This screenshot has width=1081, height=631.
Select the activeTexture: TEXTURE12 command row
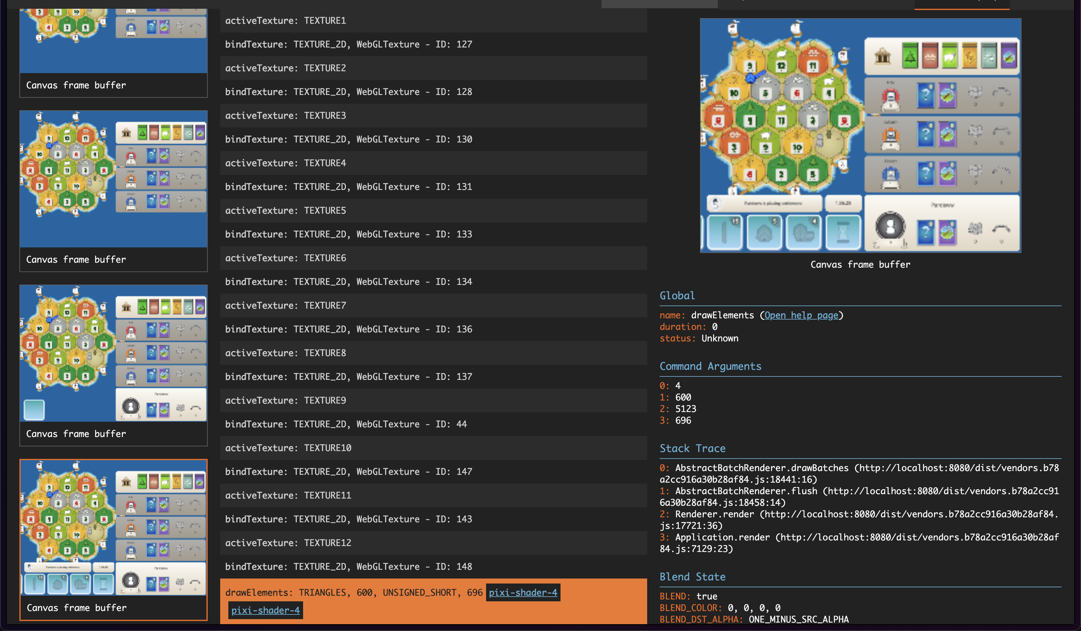[x=434, y=543]
